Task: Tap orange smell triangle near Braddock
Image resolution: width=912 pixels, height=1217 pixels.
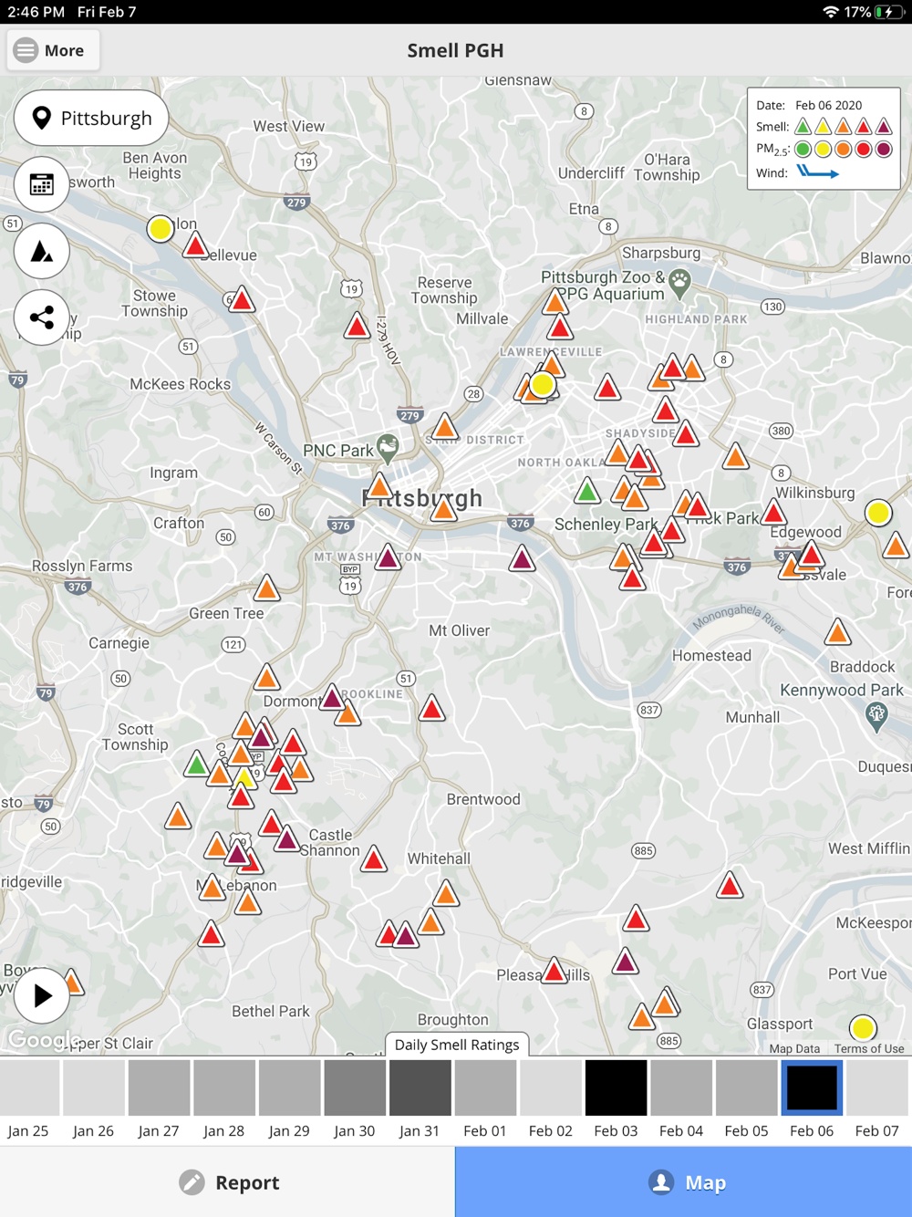Action: click(x=837, y=631)
